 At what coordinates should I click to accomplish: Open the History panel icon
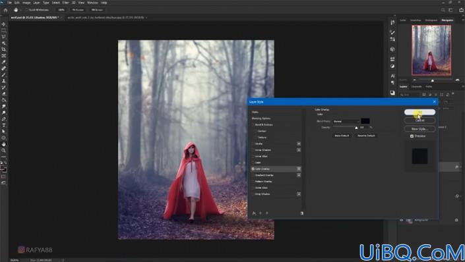(x=392, y=22)
